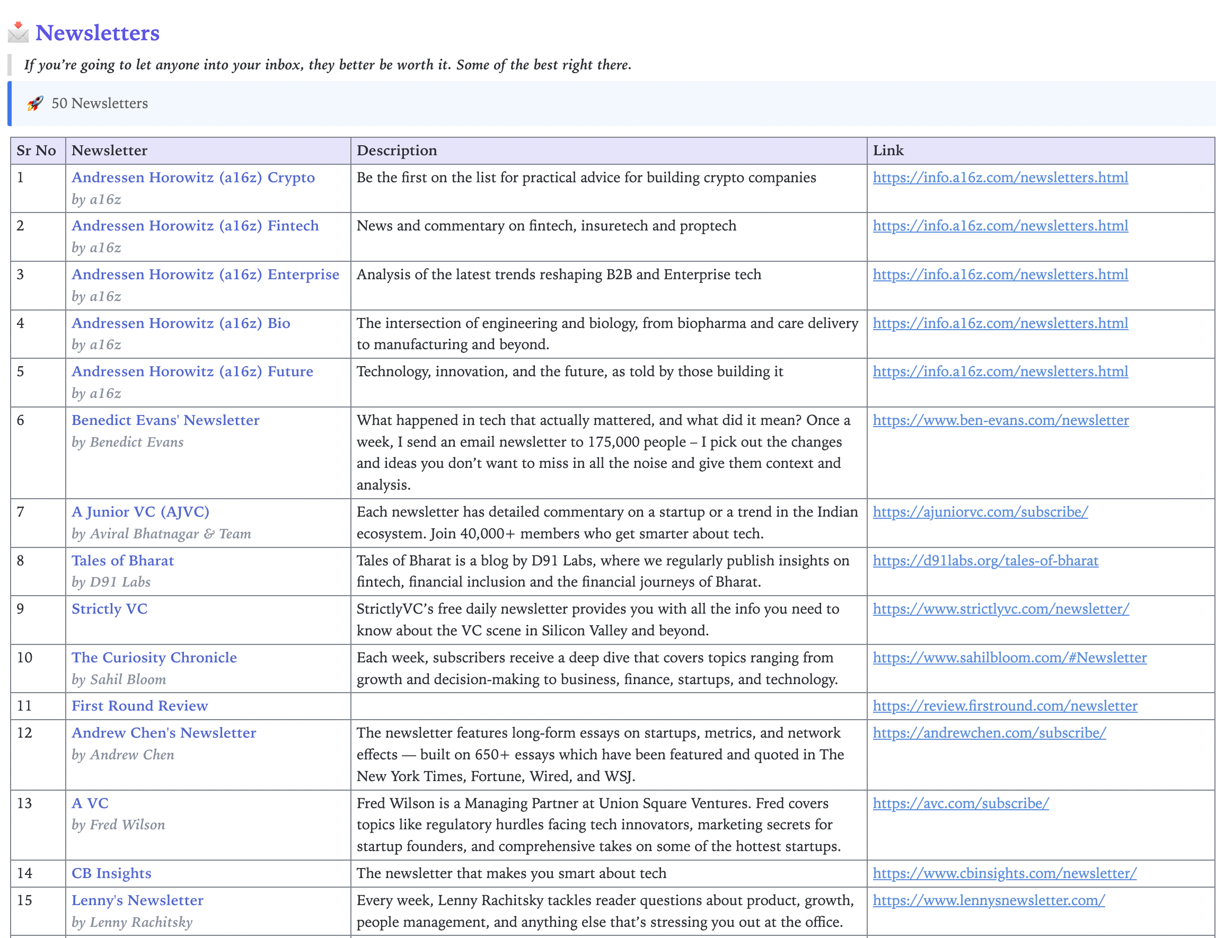Open Andressen Horowitz (a16z) Bio newsletter
Screen dimensions: 1216x938
(x=181, y=323)
